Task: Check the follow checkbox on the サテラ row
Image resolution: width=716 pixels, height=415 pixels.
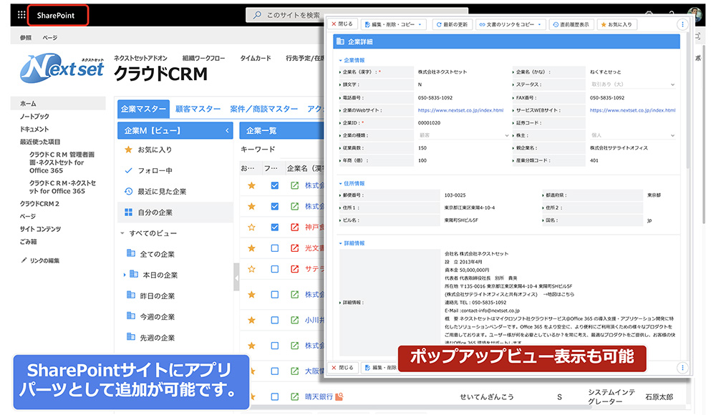Action: 274,269
